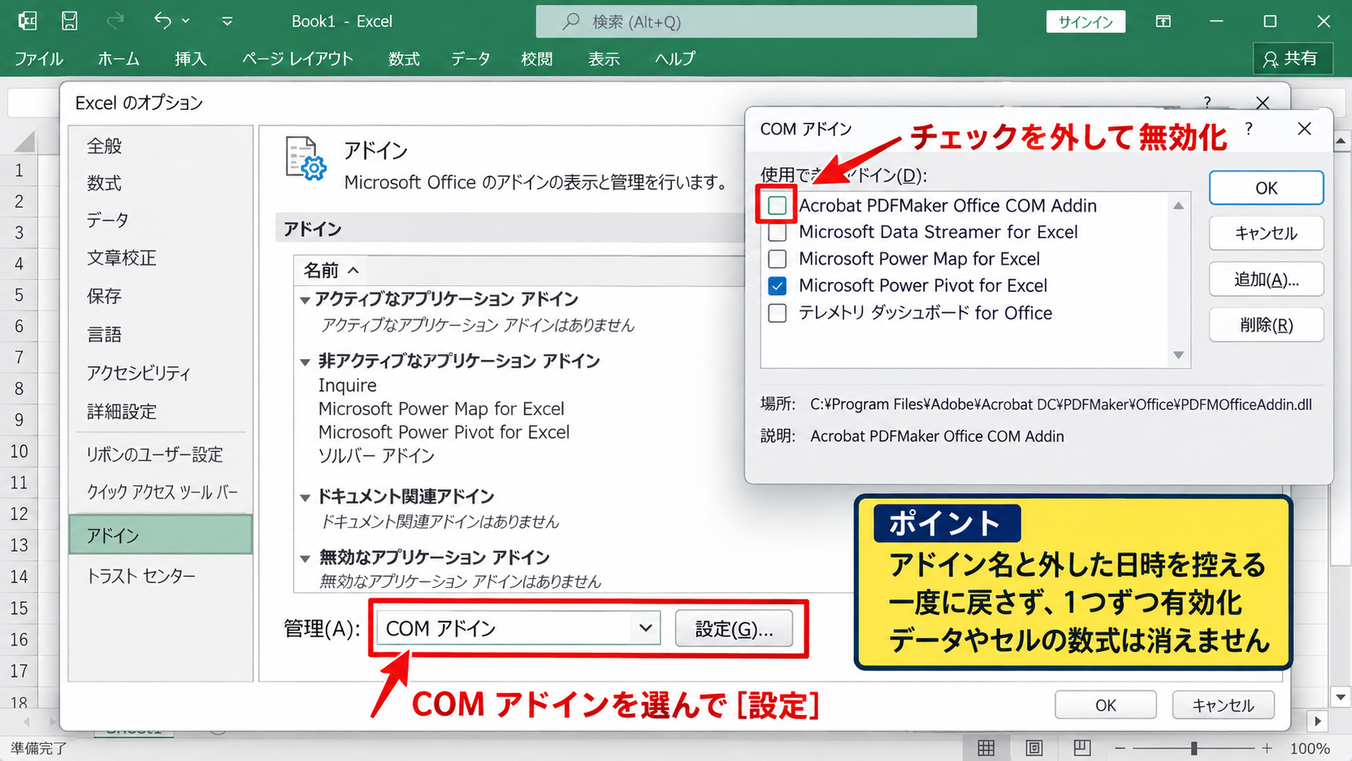Collapse ドキュメント関連アドイン group
The image size is (1352, 761).
pyautogui.click(x=305, y=497)
